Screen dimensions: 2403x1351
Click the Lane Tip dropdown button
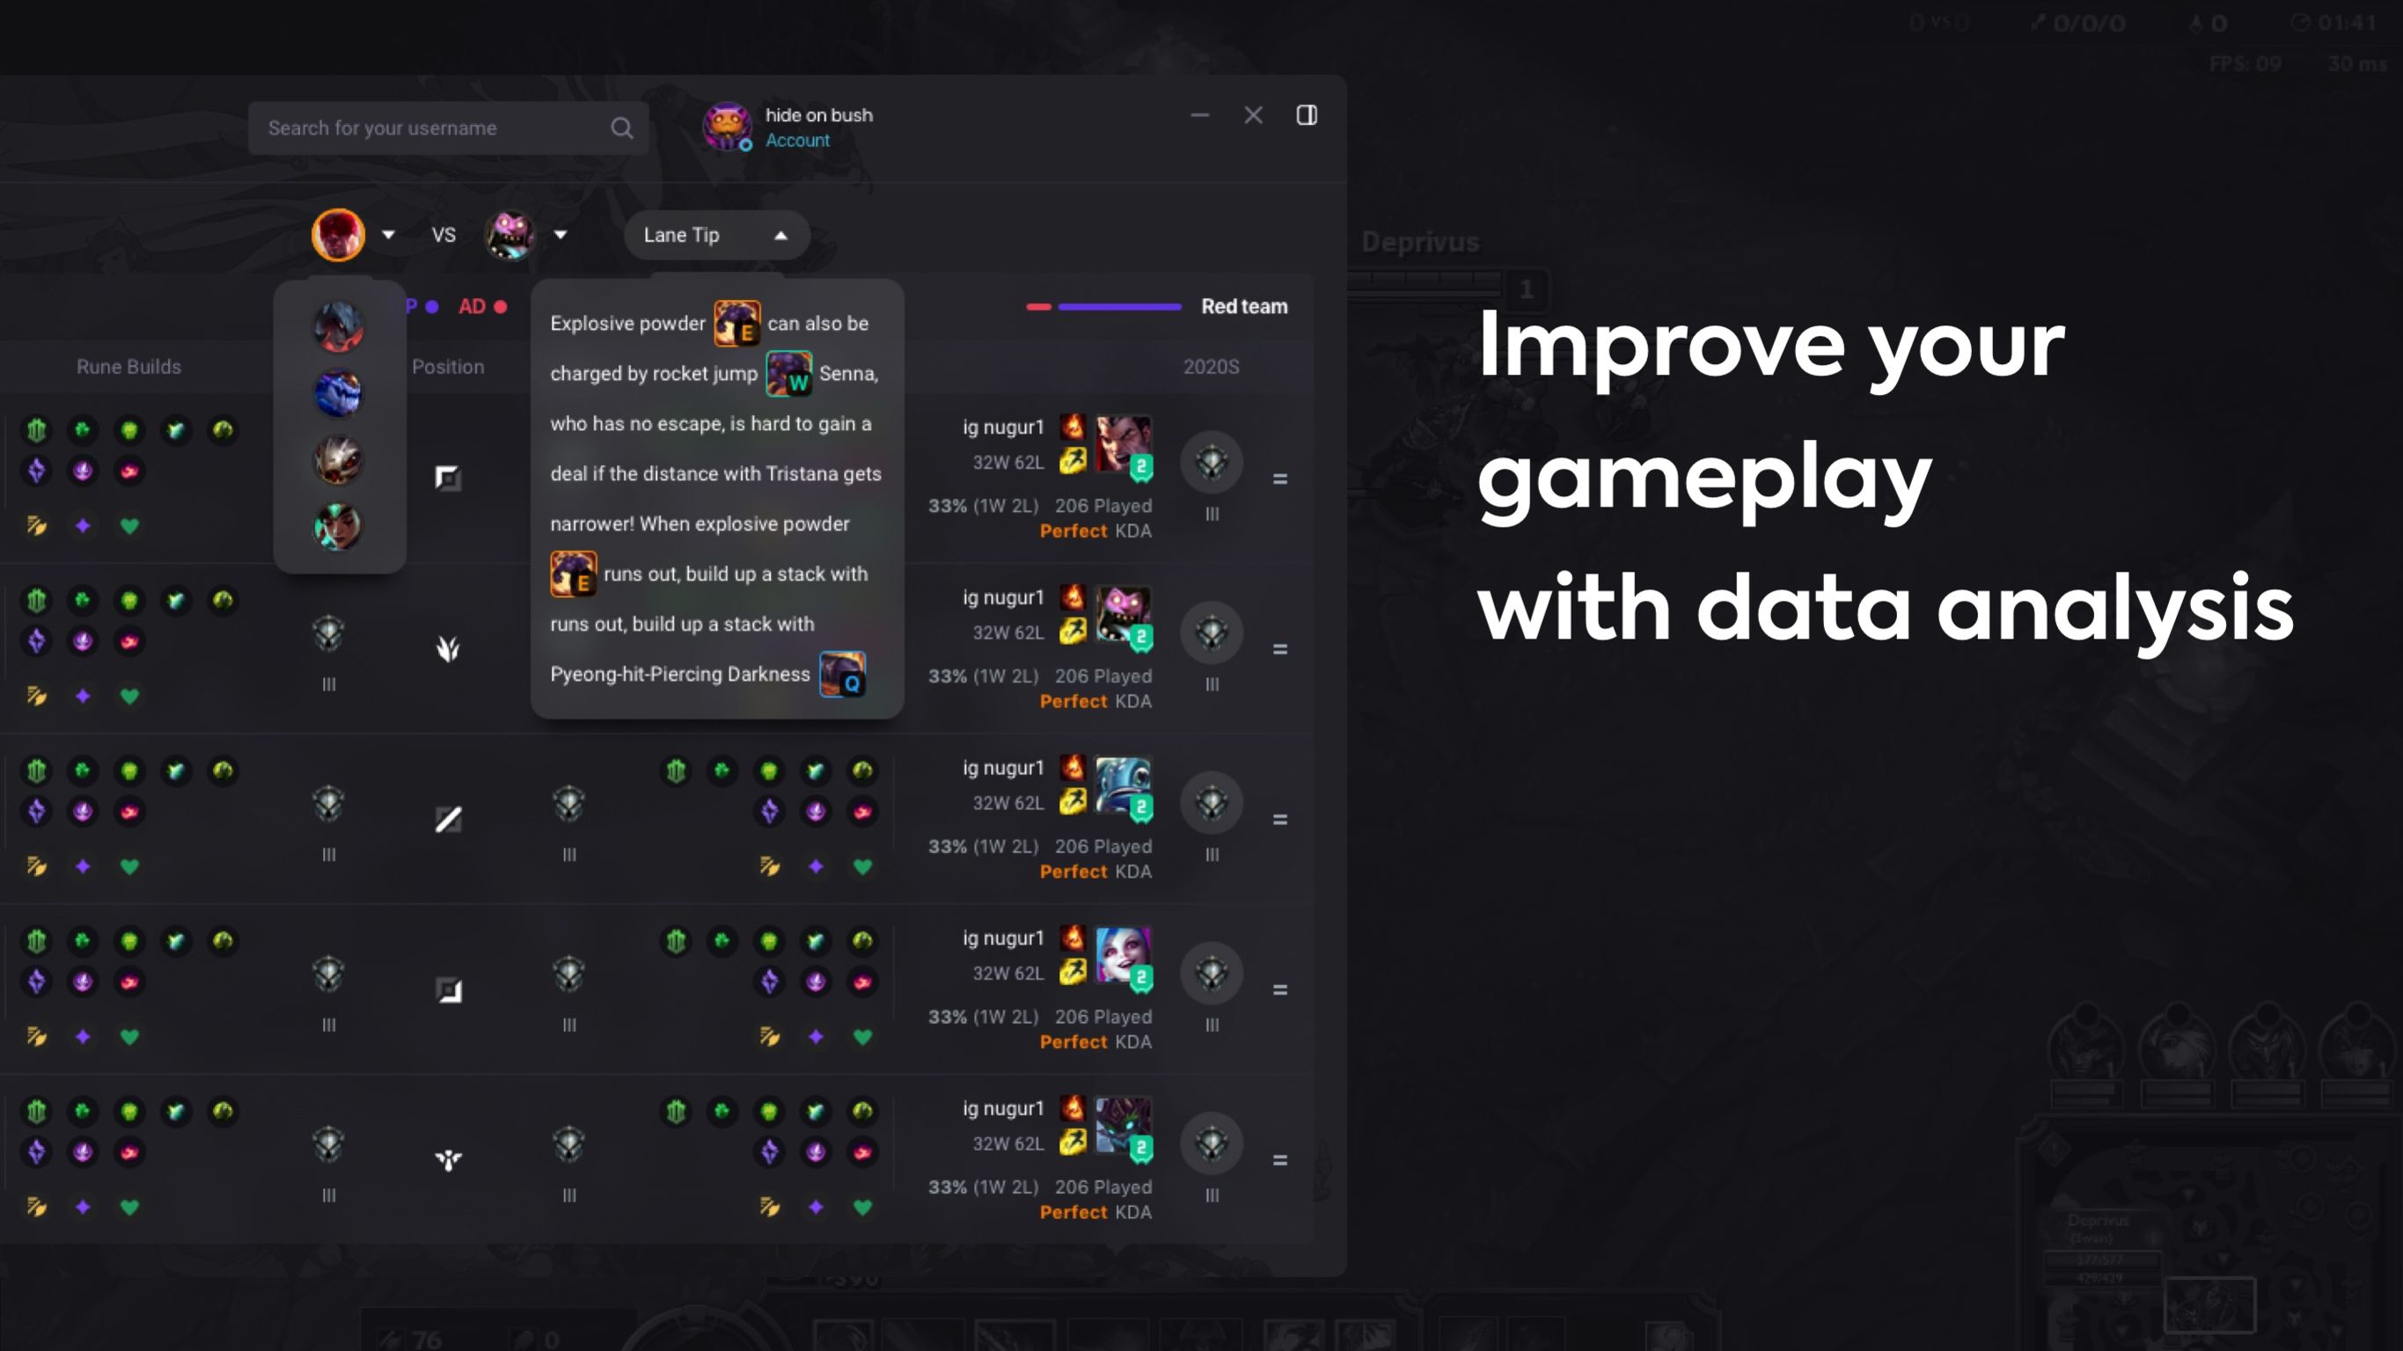point(716,234)
